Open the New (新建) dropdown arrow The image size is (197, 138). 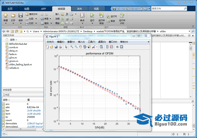point(6,23)
